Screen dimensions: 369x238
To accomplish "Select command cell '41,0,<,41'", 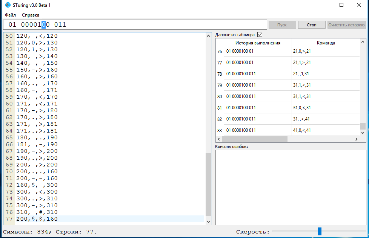I will (326, 130).
